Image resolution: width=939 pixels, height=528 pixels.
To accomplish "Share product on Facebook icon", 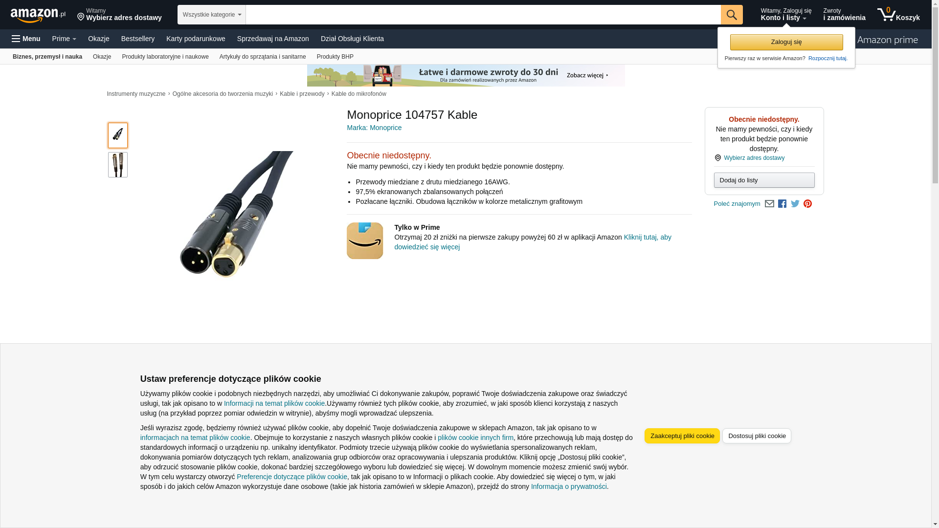I will click(x=782, y=204).
